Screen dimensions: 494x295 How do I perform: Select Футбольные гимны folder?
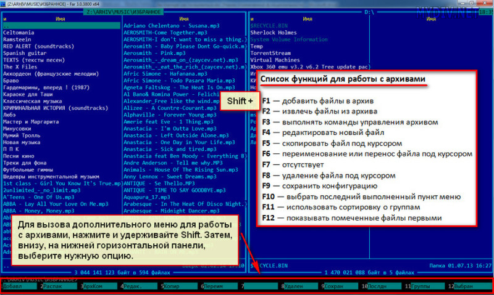(x=28, y=169)
